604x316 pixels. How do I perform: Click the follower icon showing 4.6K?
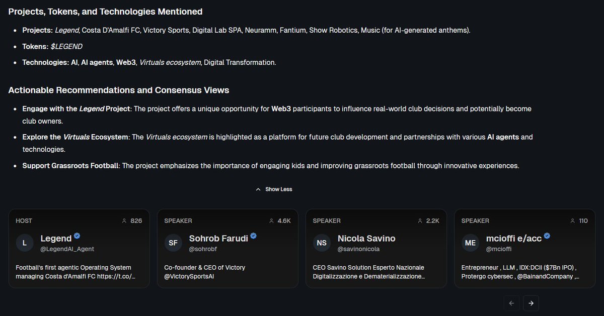point(272,221)
